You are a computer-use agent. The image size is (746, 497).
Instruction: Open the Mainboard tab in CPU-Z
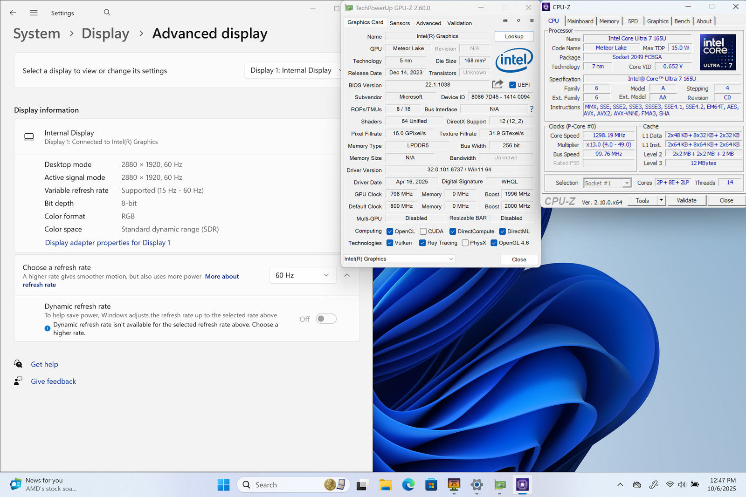click(x=580, y=21)
